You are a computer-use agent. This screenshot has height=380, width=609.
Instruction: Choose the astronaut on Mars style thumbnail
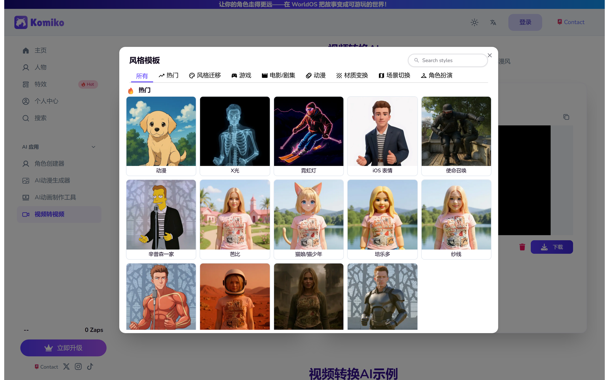235,296
